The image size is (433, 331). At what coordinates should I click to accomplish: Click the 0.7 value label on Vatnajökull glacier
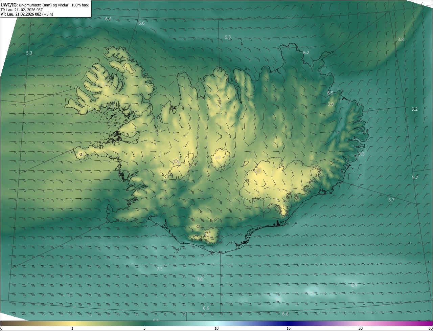pyautogui.click(x=258, y=172)
